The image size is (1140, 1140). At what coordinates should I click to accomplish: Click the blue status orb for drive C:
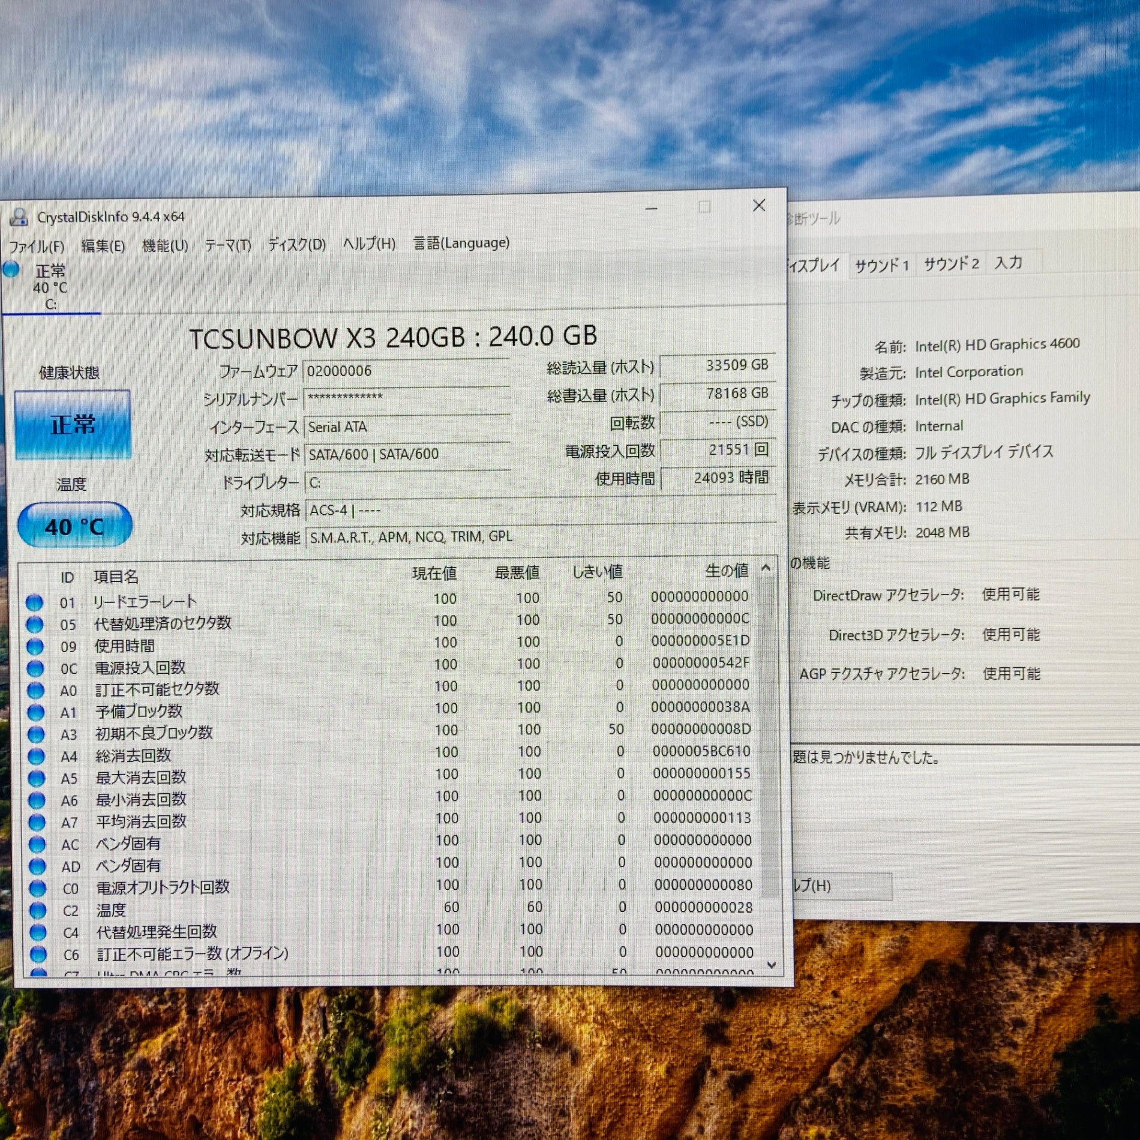(11, 269)
